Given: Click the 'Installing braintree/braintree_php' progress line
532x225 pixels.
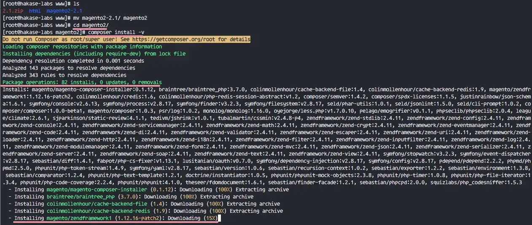Looking at the screenshot, I should pos(131,196).
